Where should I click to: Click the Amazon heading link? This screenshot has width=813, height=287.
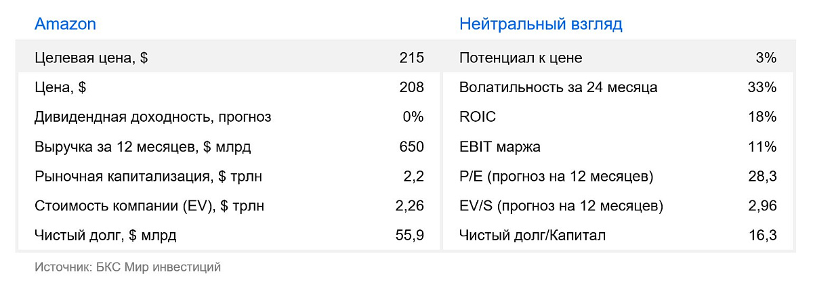[65, 24]
